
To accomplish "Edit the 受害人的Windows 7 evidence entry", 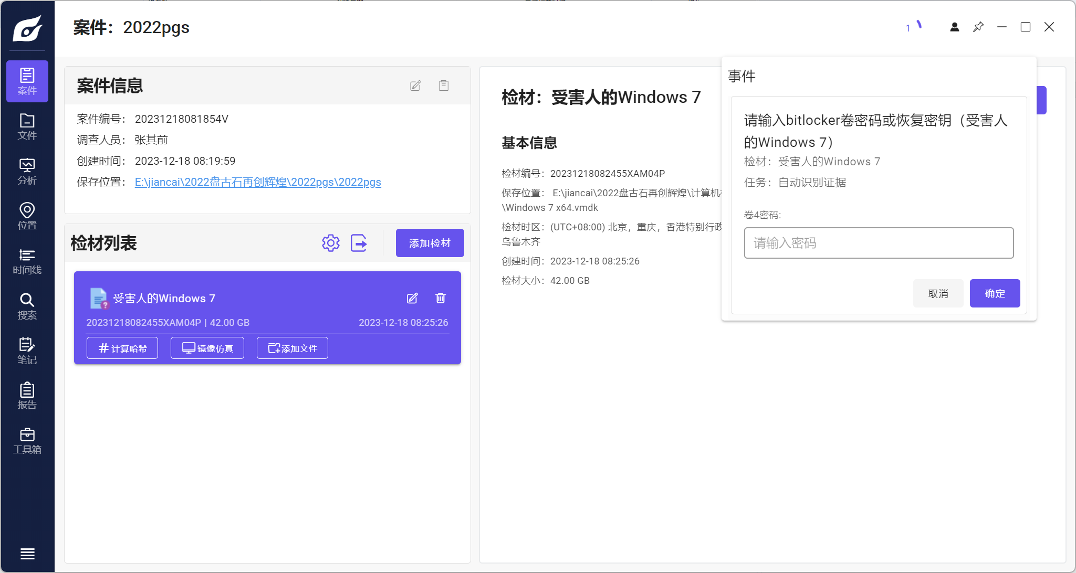I will (412, 298).
